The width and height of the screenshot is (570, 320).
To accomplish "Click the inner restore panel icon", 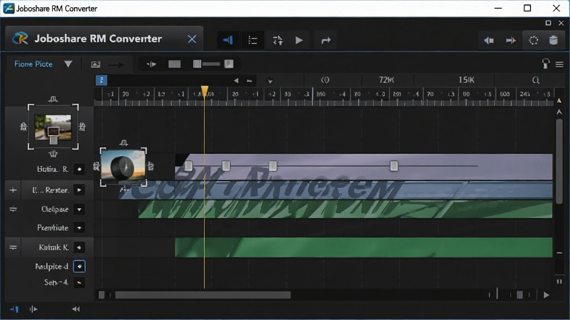I will [548, 23].
